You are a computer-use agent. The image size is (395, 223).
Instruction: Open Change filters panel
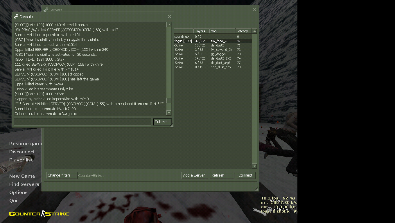tap(62, 175)
